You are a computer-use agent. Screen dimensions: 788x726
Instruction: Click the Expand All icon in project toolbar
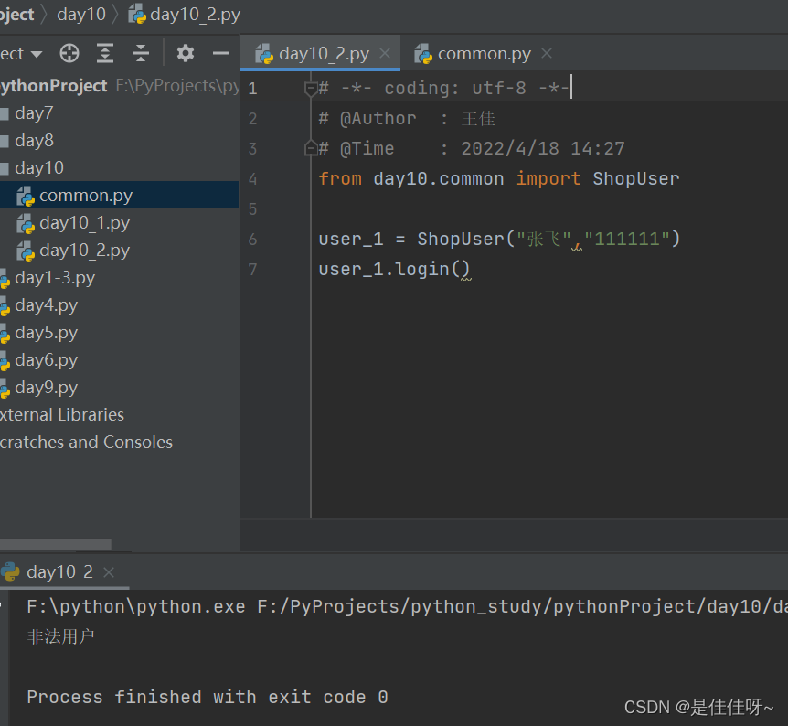pyautogui.click(x=105, y=53)
